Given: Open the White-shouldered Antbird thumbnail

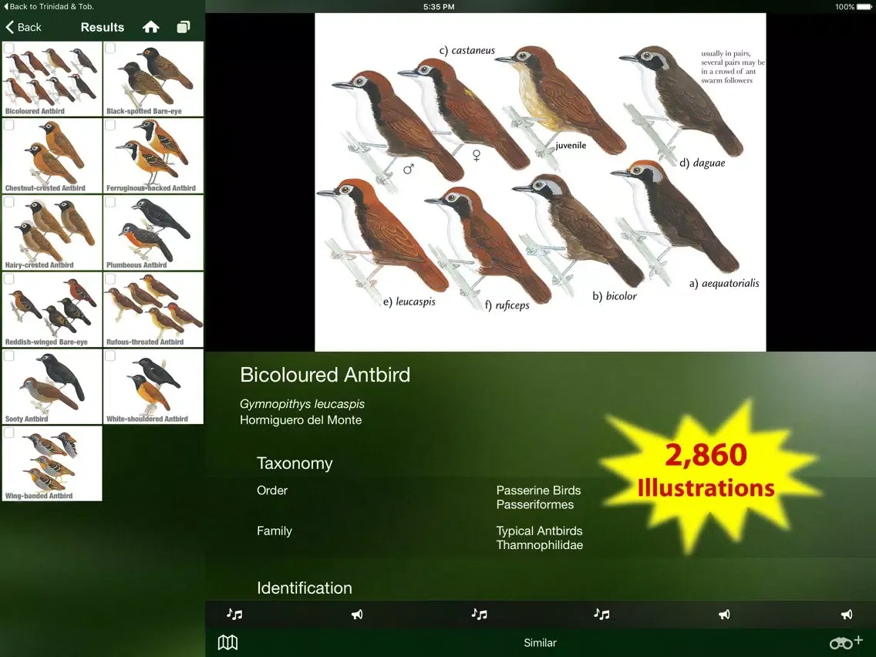Looking at the screenshot, I should tap(153, 386).
